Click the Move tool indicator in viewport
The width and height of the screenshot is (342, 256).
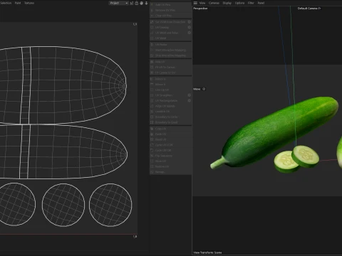pos(199,89)
